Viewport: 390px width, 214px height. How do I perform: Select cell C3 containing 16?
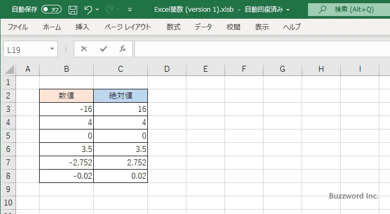[121, 109]
